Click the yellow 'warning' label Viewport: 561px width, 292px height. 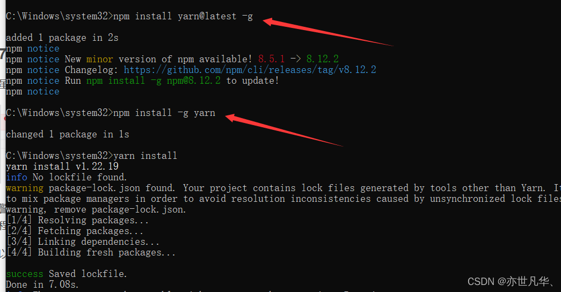(x=24, y=188)
